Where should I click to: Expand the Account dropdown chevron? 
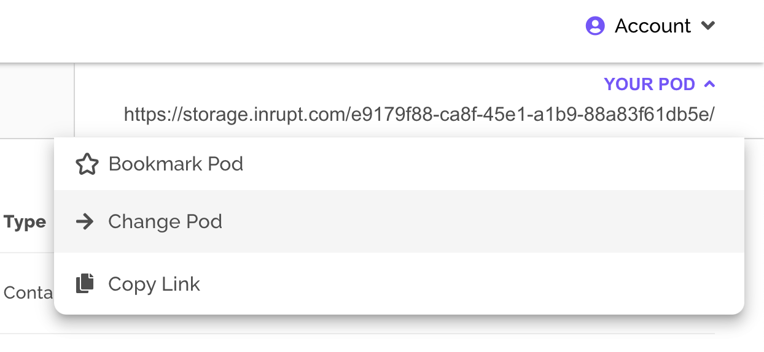708,26
